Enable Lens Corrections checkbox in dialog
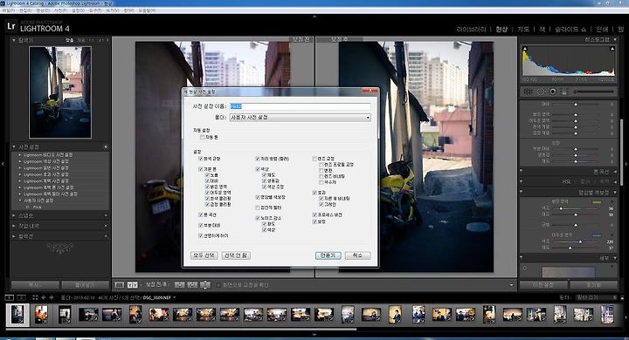Screen dimensions: 629x340 click(x=314, y=159)
